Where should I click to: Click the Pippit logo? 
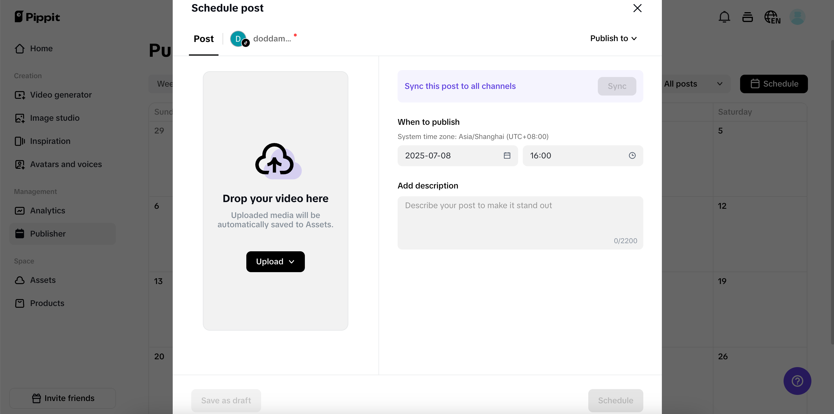tap(37, 17)
